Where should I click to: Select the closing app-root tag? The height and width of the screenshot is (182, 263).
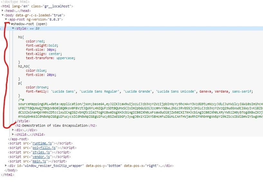click(x=18, y=139)
